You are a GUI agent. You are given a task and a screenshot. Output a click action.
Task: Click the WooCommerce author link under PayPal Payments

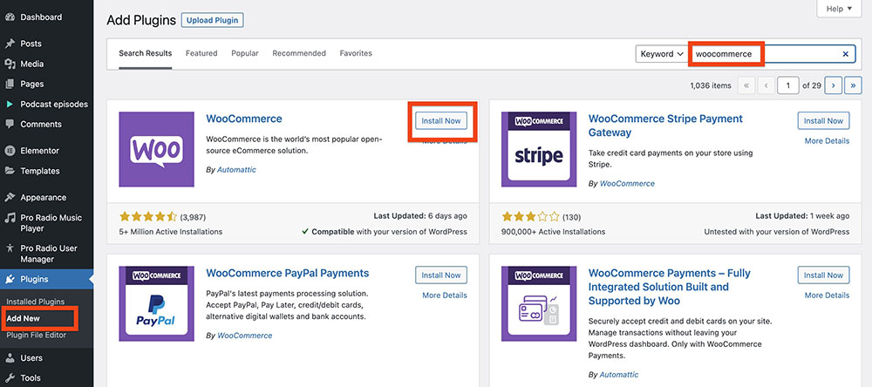point(245,336)
